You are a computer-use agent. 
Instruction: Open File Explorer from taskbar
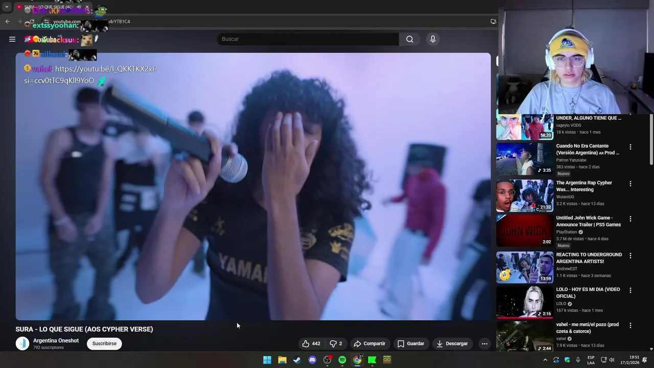(x=282, y=360)
